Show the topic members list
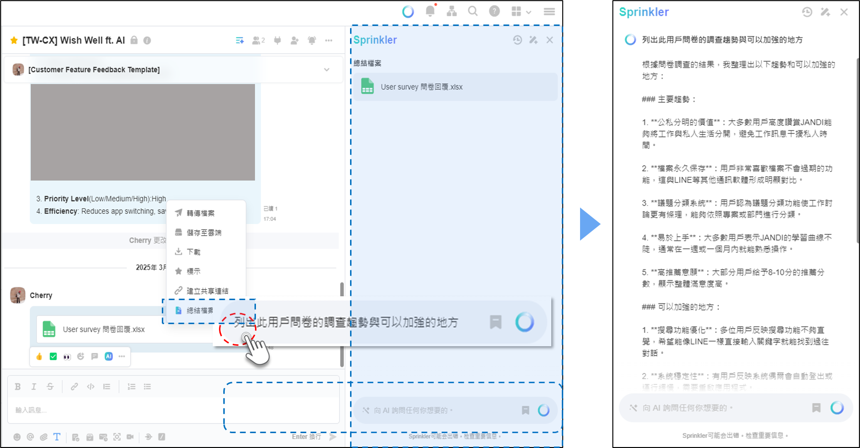Viewport: 860px width, 448px height. point(258,41)
